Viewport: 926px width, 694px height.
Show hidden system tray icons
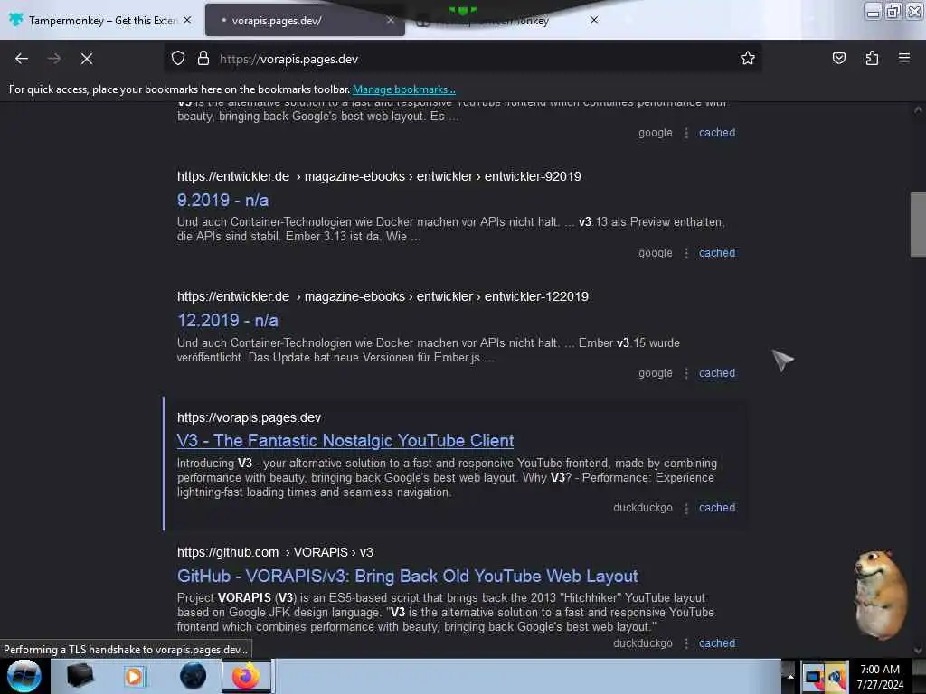tap(790, 676)
